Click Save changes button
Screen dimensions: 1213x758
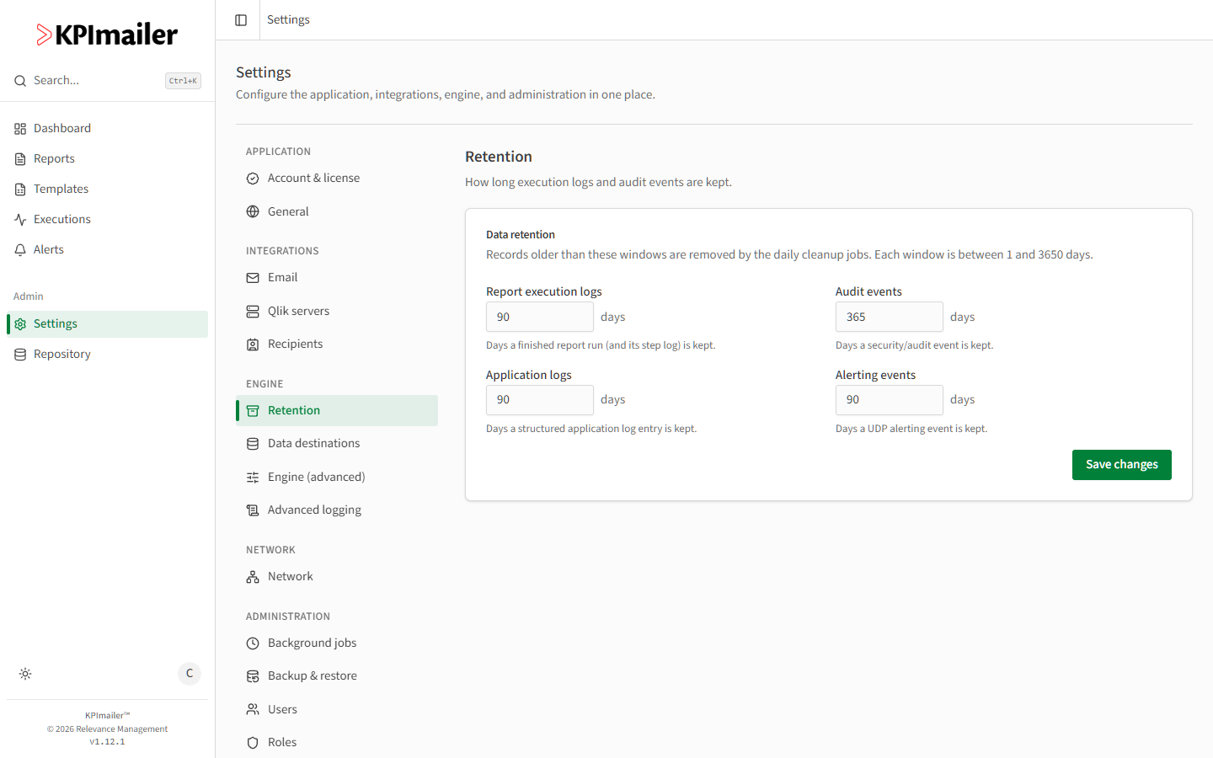1121,465
